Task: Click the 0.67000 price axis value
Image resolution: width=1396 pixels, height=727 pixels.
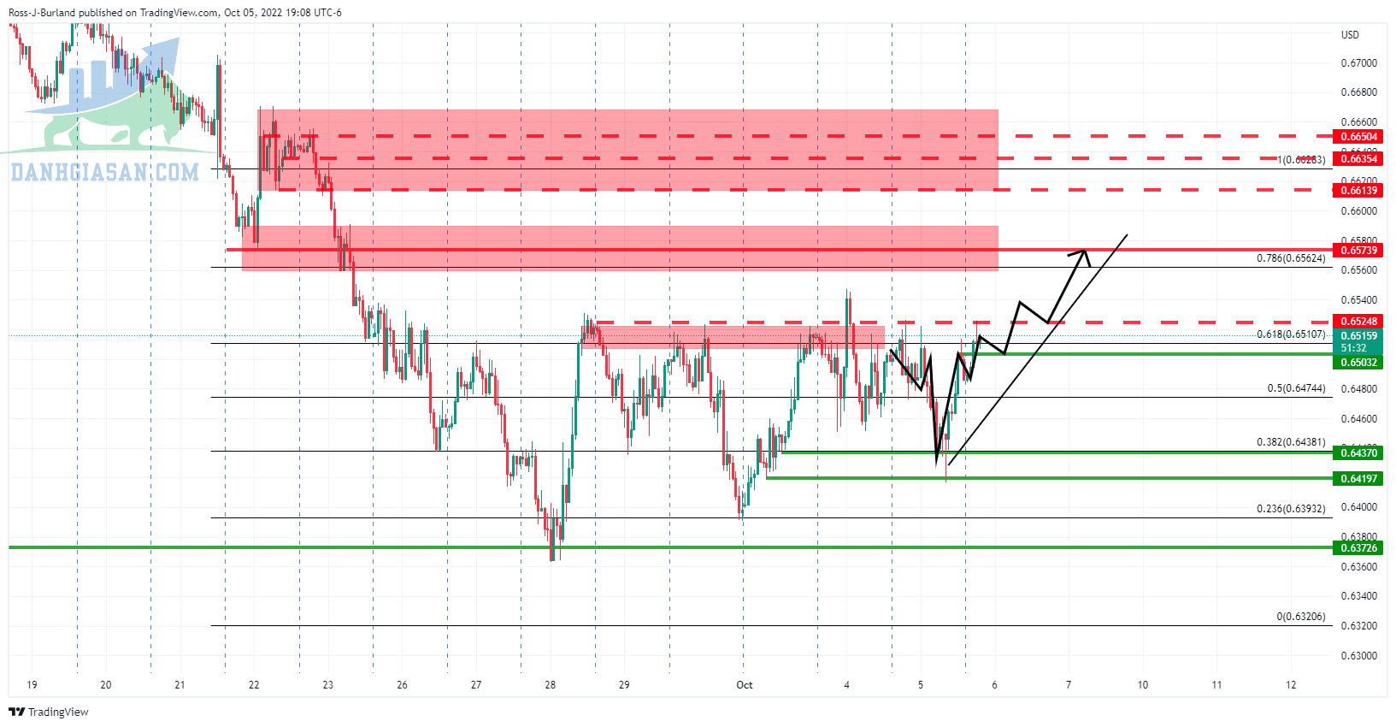Action: point(1359,63)
